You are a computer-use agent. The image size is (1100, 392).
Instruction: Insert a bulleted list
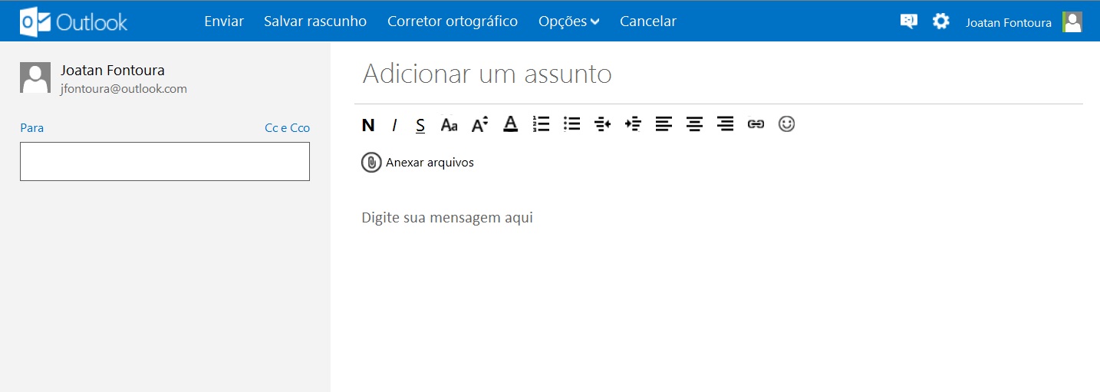point(571,124)
